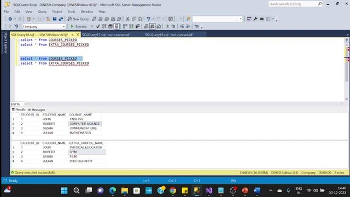Select Results to Text icon
The image size is (350, 197).
pyautogui.click(x=146, y=26)
